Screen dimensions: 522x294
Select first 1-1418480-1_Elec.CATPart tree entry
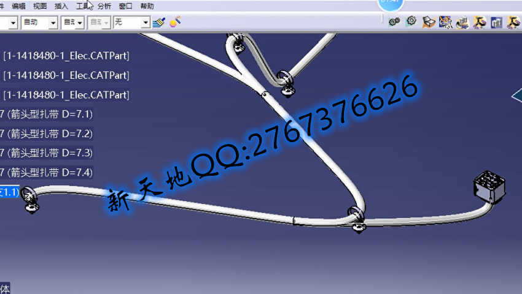click(66, 56)
